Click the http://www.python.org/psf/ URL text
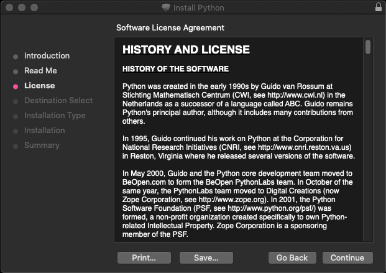Image resolution: width=386 pixels, height=273 pixels. [271, 208]
